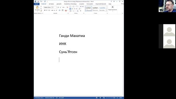The width and height of the screenshot is (176, 99).
Task: Copy the selection in the clipboard group
Action: (41, 9)
